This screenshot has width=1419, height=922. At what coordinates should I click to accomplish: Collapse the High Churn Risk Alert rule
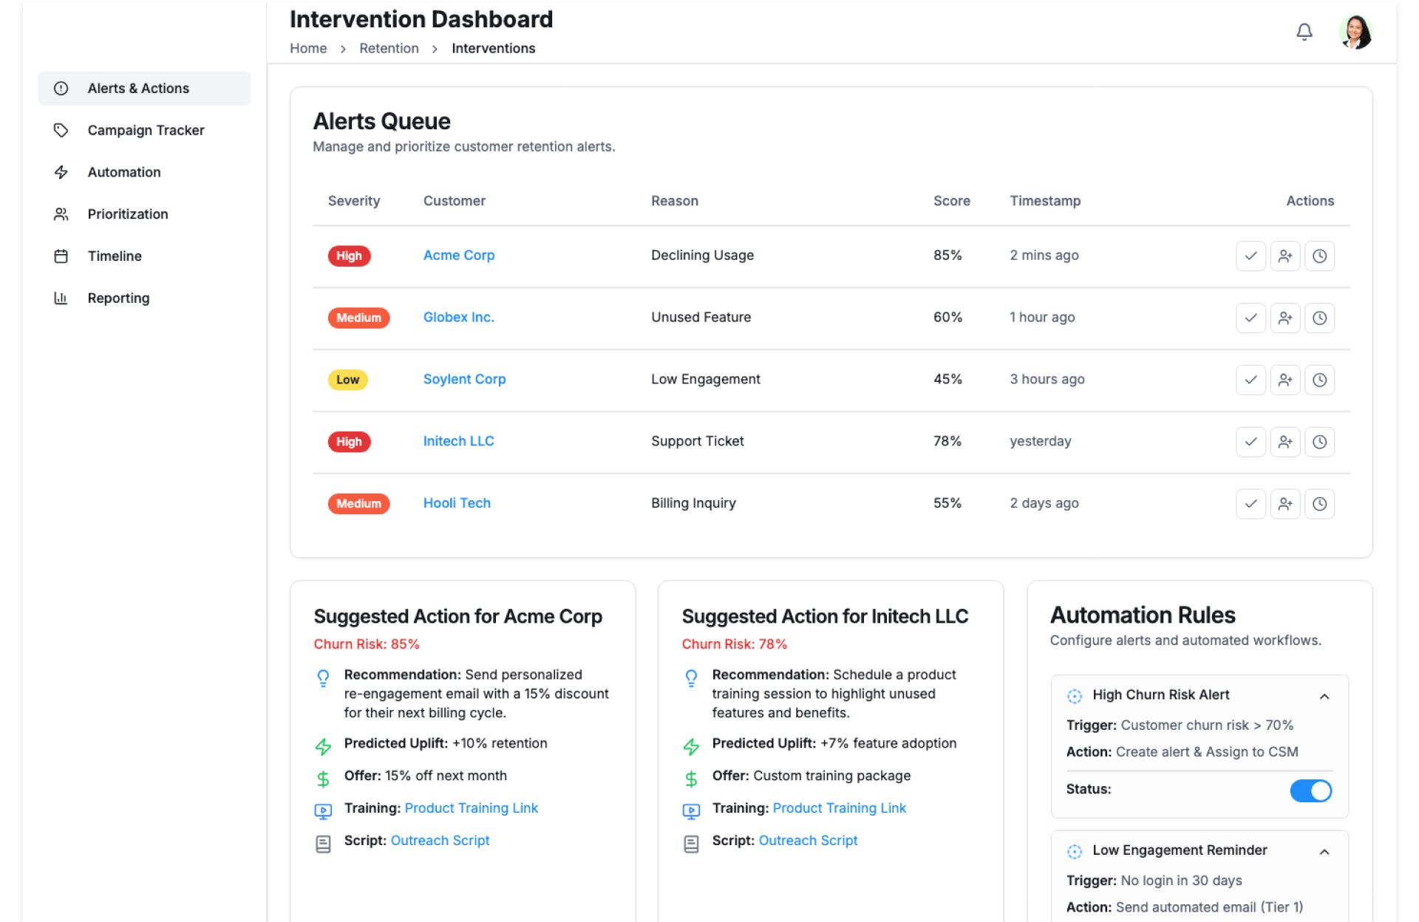tap(1324, 696)
